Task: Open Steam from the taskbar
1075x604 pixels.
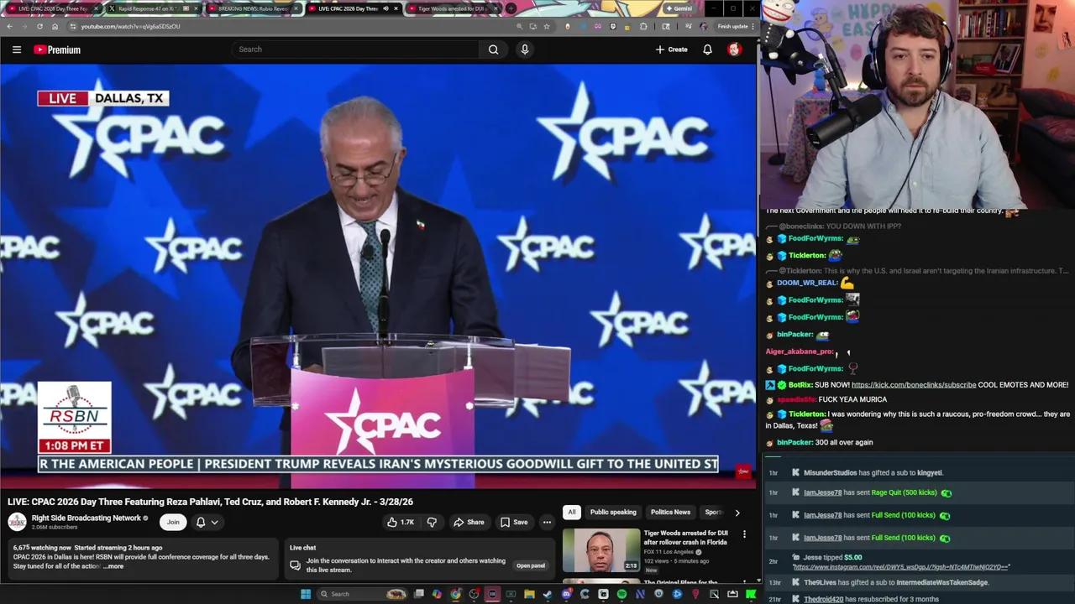Action: (548, 594)
